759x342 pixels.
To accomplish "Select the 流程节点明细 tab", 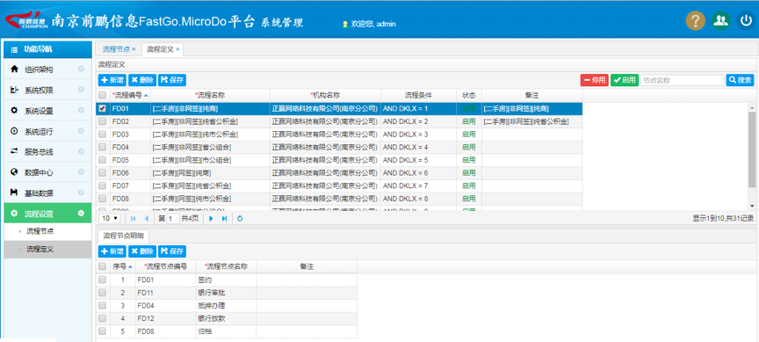I will pyautogui.click(x=124, y=236).
